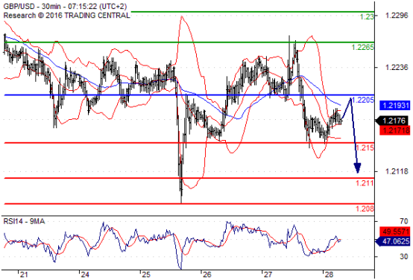Click the red 49.5571 RSI value tag
This screenshot has width=413, height=280.
coord(395,232)
